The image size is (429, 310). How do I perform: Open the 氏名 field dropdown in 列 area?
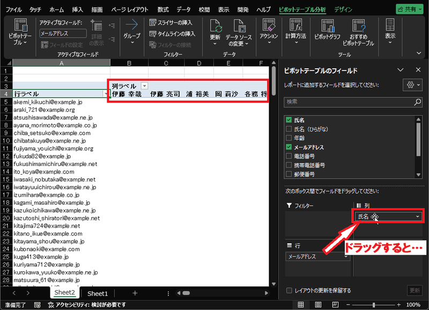(x=418, y=217)
